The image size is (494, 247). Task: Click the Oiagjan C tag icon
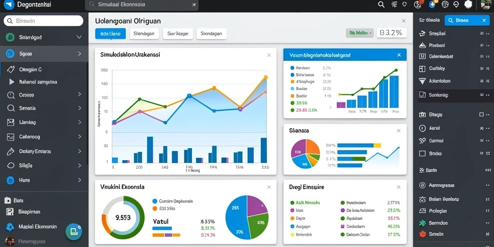[11, 69]
